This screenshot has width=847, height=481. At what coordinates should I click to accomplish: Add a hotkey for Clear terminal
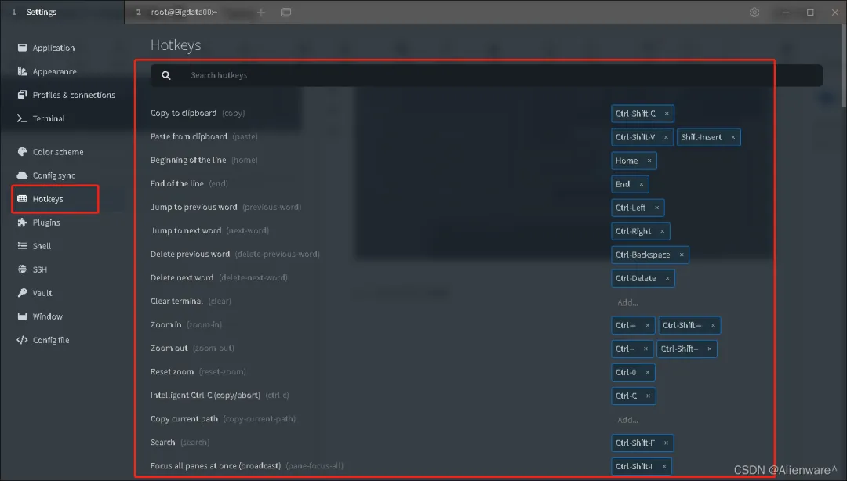click(627, 302)
